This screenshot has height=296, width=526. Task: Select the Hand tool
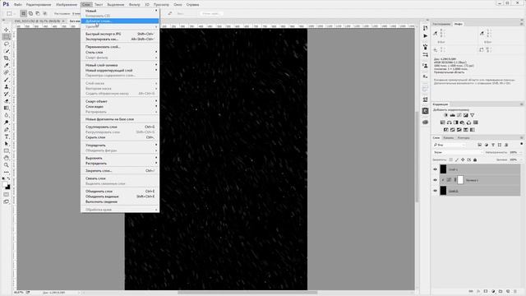tap(7, 158)
